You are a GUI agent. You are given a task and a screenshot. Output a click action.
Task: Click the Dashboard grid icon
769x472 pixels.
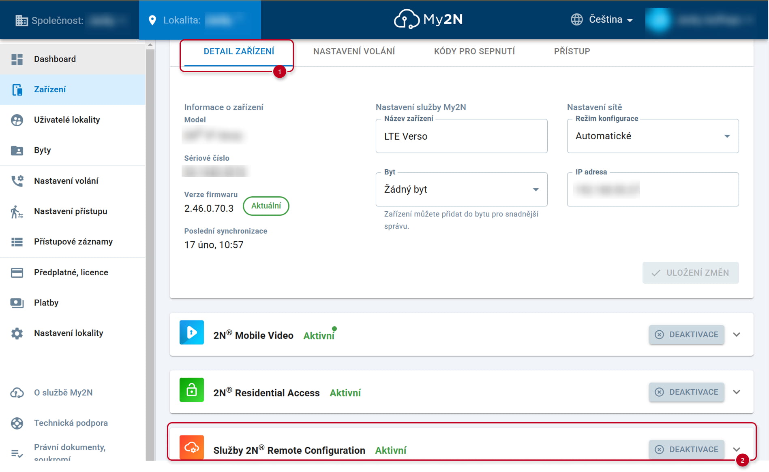click(17, 59)
